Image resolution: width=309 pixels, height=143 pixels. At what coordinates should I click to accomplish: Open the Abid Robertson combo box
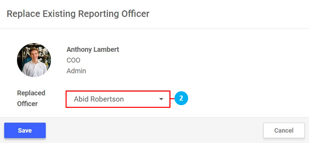(118, 99)
